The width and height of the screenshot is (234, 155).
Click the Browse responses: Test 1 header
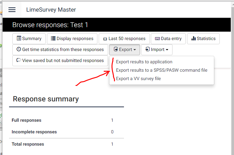tap(50, 25)
